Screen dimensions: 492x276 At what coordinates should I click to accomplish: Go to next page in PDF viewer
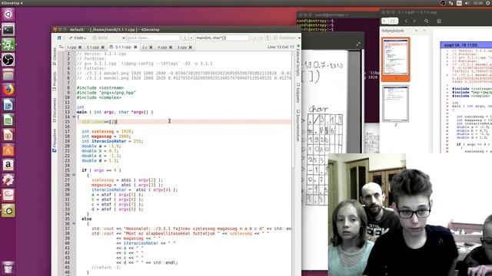click(414, 21)
